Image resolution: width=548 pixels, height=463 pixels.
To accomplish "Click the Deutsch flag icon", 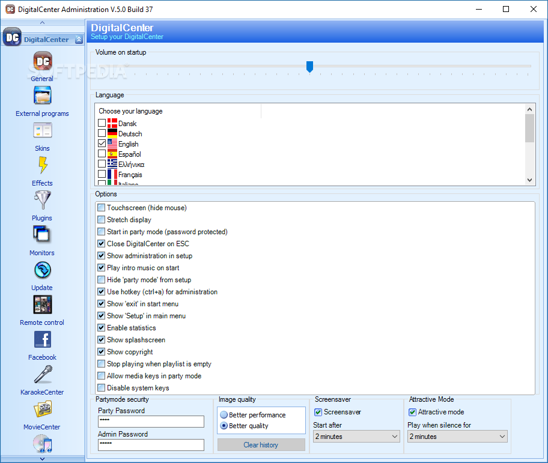I will (112, 133).
